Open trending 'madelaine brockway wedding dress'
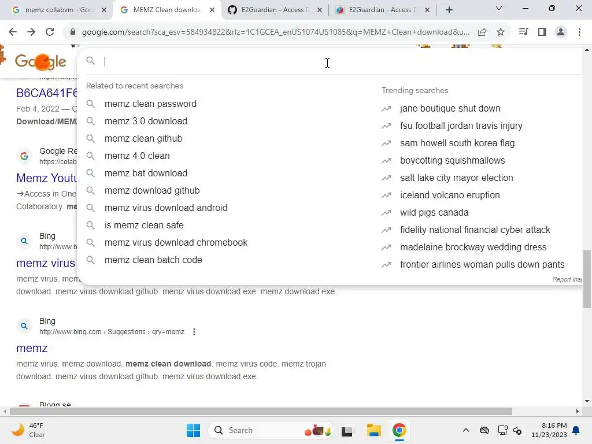 click(473, 247)
